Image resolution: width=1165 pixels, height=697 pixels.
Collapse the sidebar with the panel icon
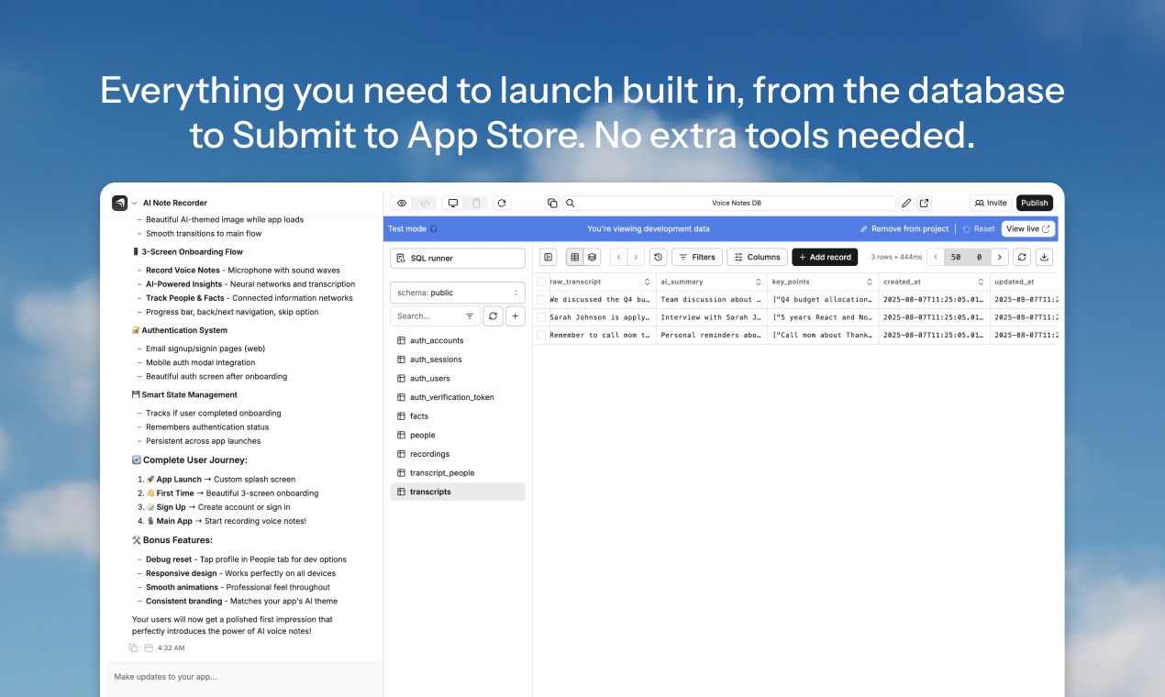[x=548, y=258]
